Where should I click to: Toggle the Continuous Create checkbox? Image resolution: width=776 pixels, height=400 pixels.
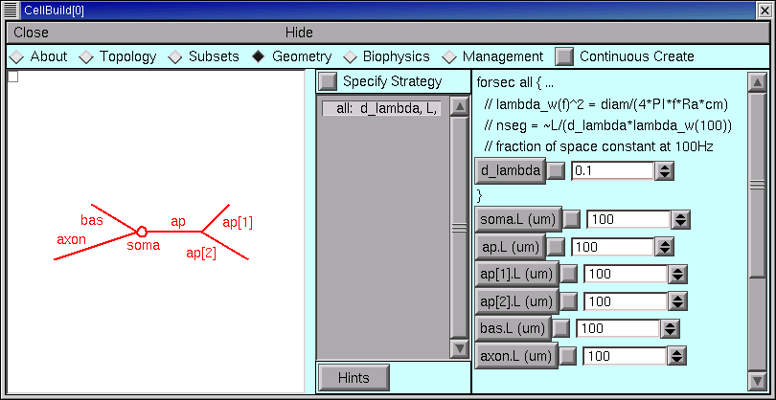pyautogui.click(x=565, y=56)
